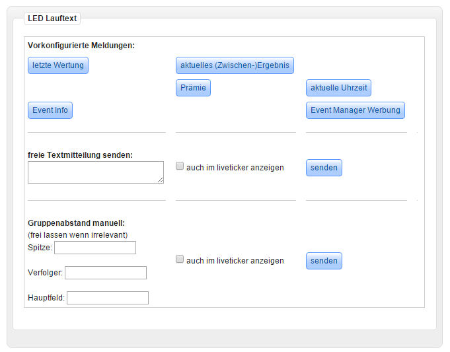
Task: Click the 'Gruppenabstand manuell:' heading
Action: pyautogui.click(x=76, y=223)
